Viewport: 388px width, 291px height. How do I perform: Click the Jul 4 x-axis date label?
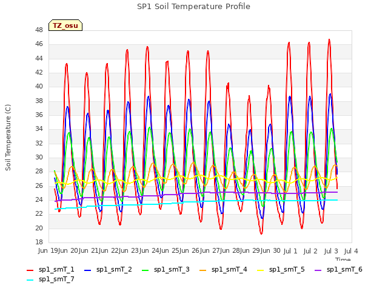coord(351,251)
